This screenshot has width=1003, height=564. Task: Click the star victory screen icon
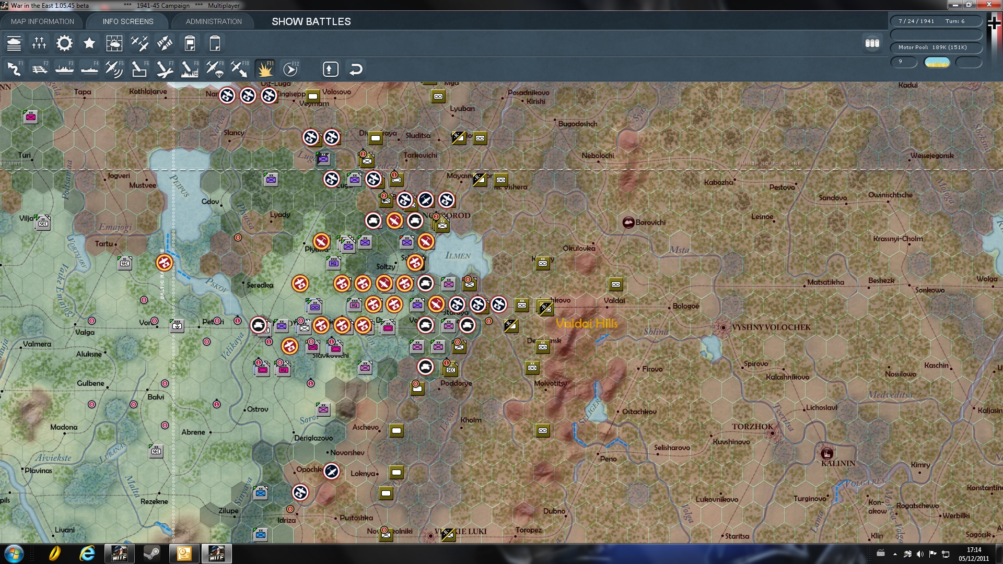(x=89, y=43)
